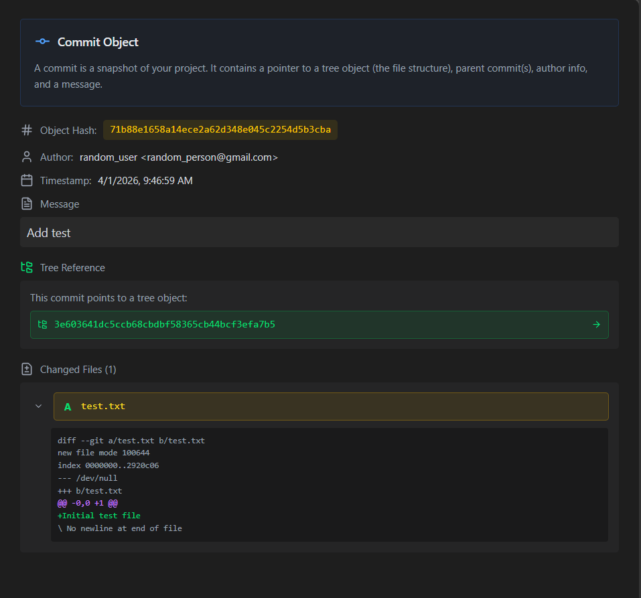
Task: Open tree object 3e603641dc5ccb68cbdbf58365cb44bcf3efa7b5
Action: click(319, 325)
